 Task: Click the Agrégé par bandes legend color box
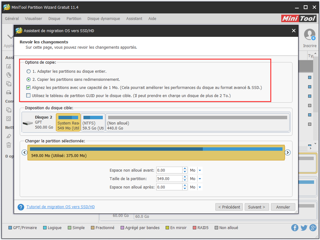pos(122,228)
